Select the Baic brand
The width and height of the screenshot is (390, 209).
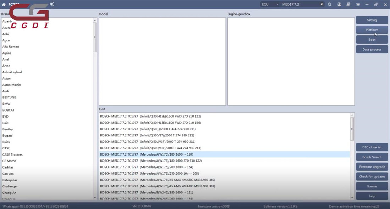coord(47,123)
